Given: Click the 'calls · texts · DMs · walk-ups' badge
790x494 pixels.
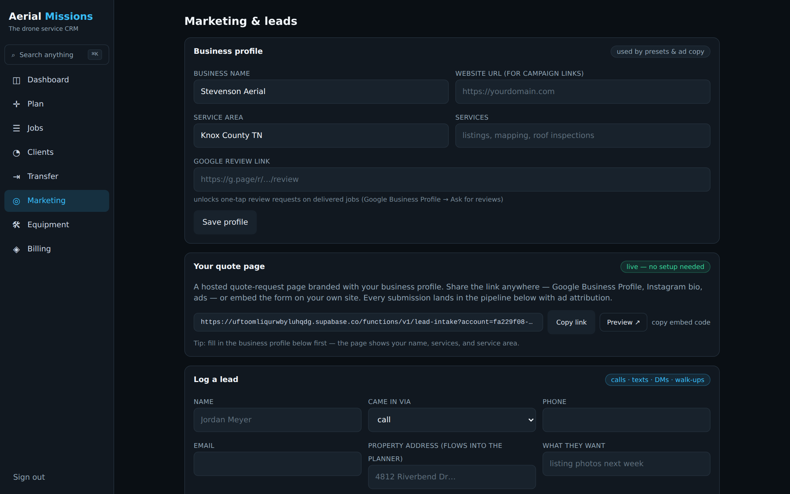Looking at the screenshot, I should click(x=657, y=380).
